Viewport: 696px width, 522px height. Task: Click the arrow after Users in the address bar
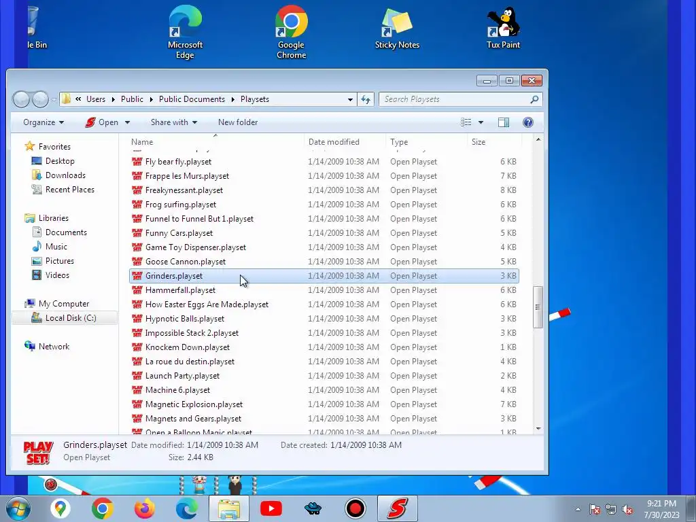113,99
